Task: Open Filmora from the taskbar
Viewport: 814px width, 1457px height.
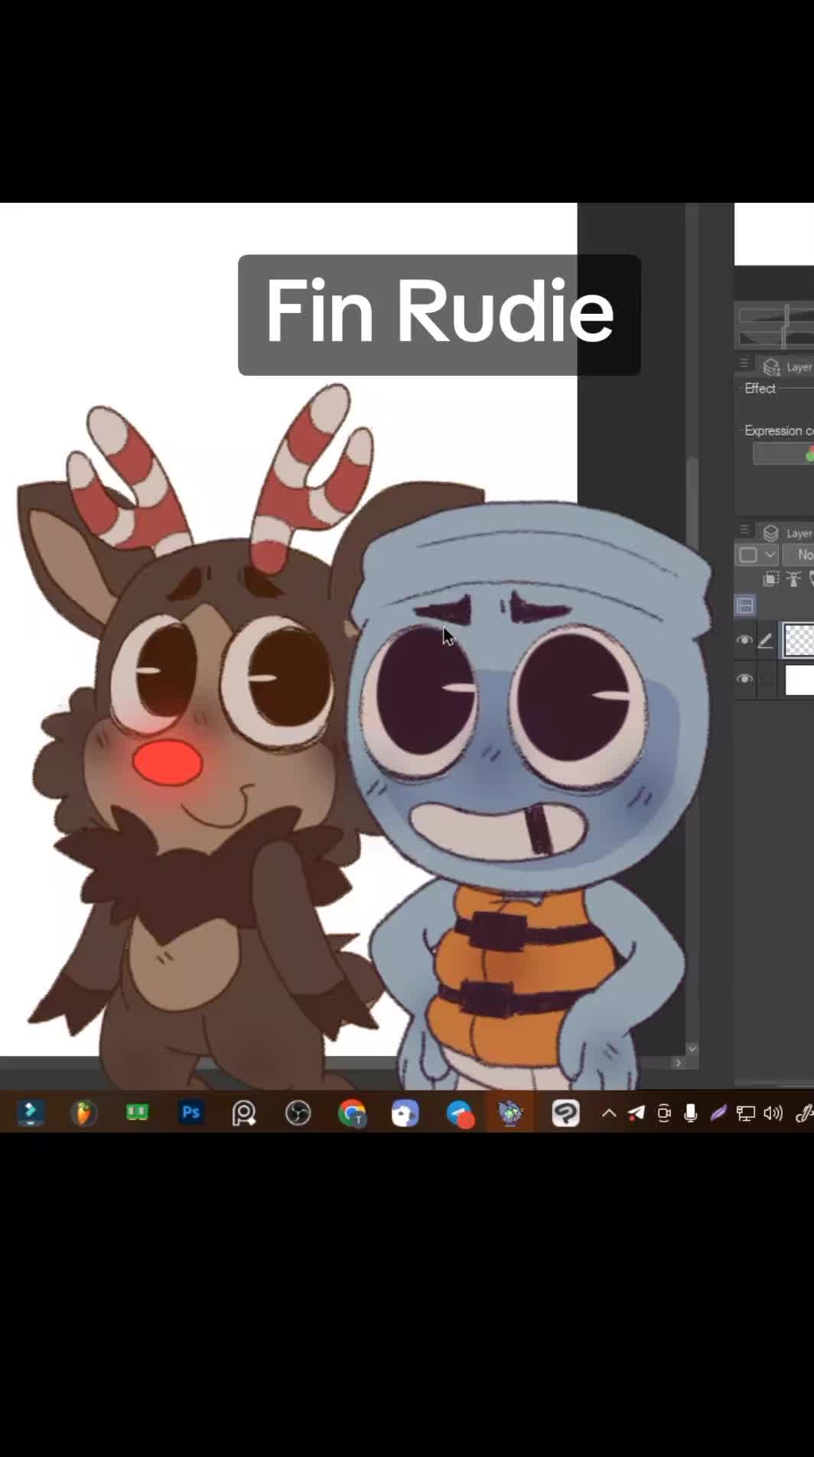Action: 31,1113
